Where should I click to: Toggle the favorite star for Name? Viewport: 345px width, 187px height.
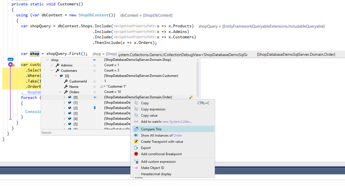(95, 87)
